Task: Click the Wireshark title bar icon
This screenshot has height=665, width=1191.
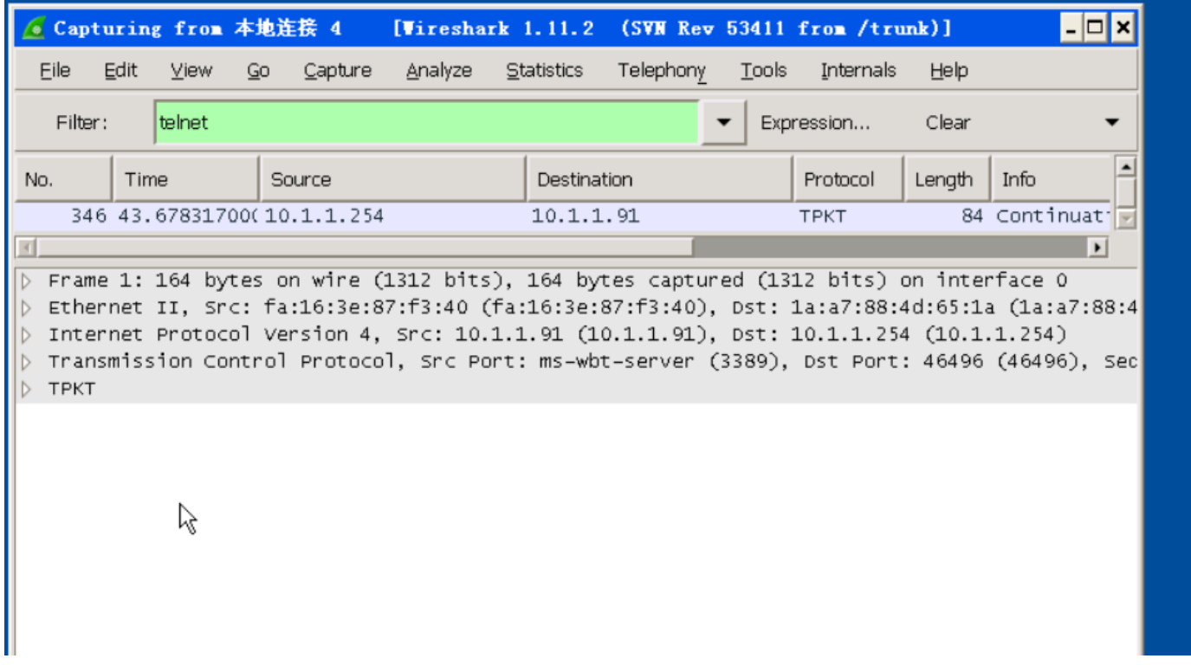Action: point(33,29)
